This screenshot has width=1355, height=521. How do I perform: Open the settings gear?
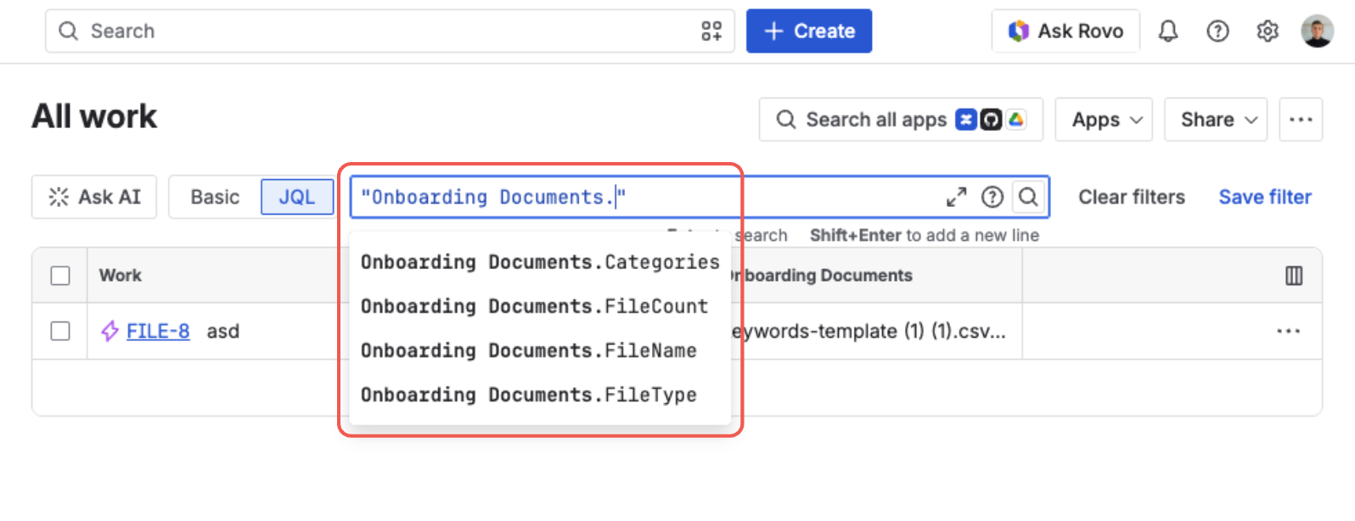[x=1268, y=31]
